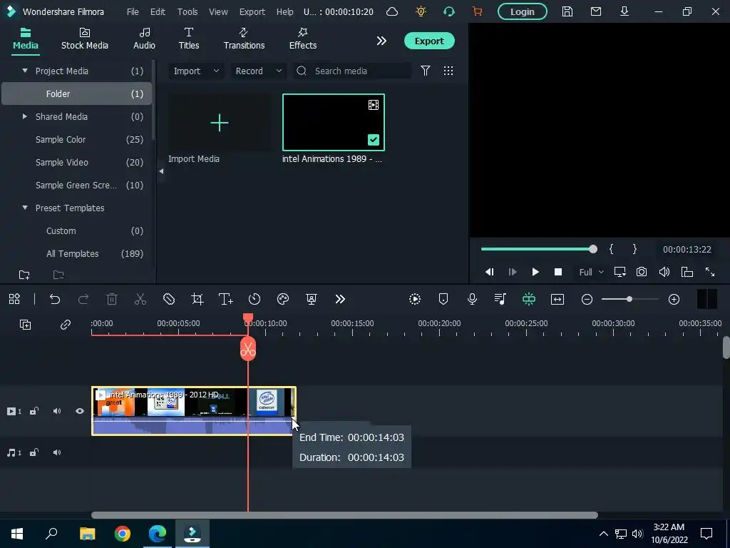Viewport: 730px width, 548px height.
Task: Lock audio track 1
Action: tap(34, 452)
